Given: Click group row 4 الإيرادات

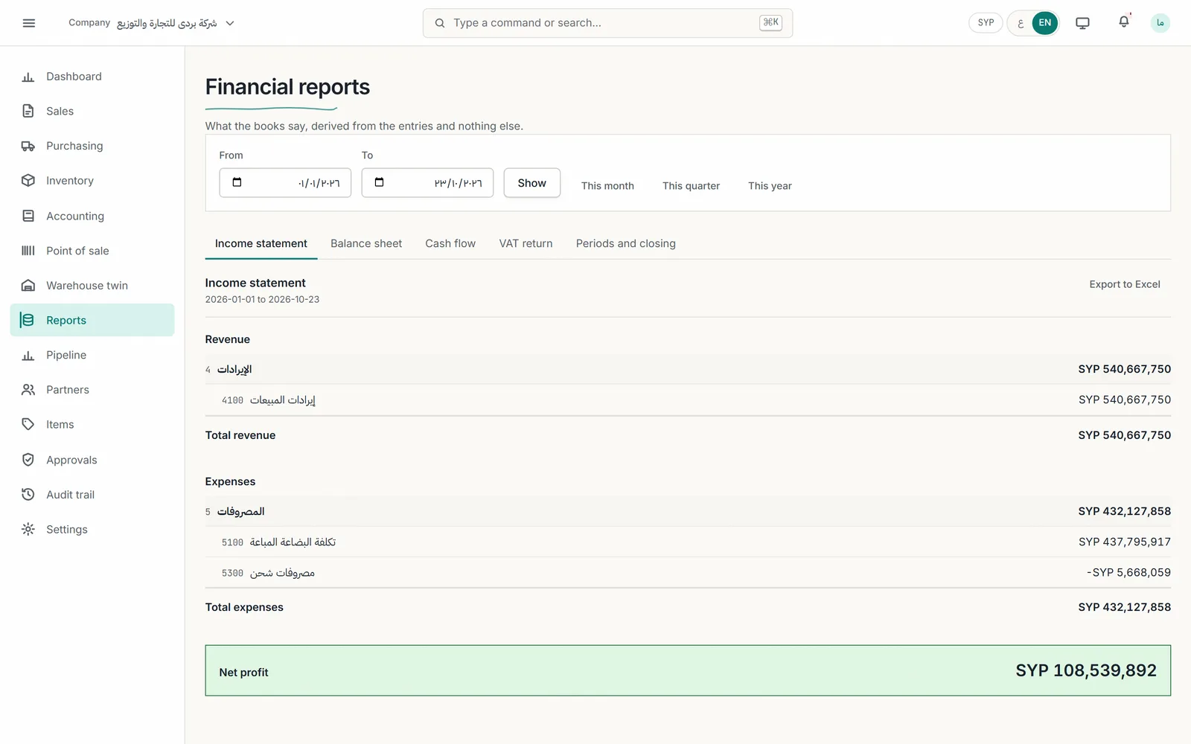Looking at the screenshot, I should click(688, 369).
